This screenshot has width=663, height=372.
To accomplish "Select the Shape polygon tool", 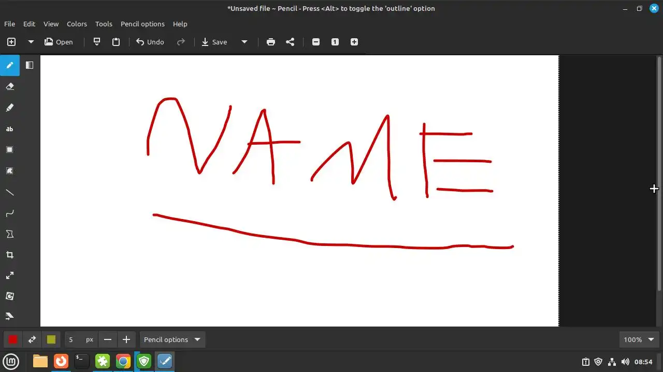I will tap(10, 234).
